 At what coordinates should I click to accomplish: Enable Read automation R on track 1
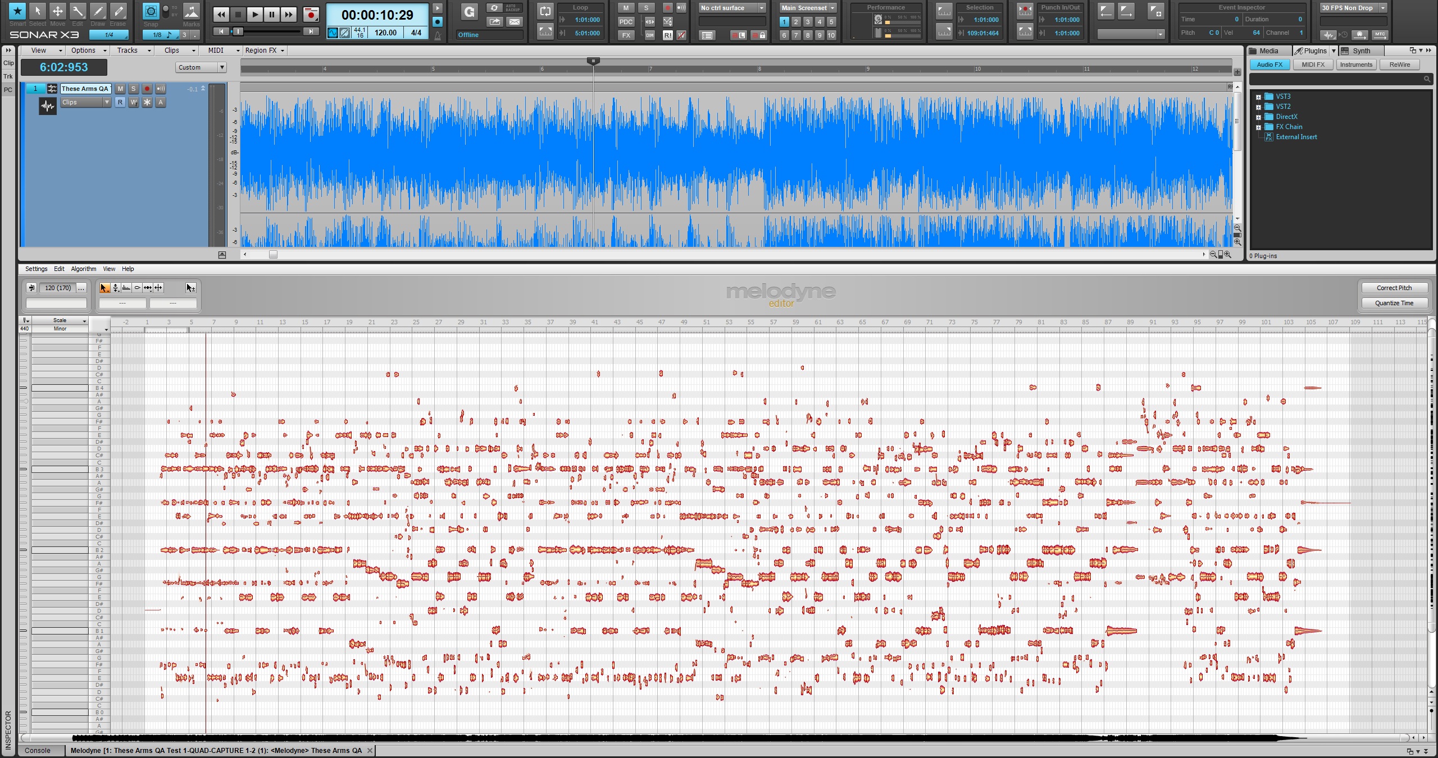coord(120,102)
